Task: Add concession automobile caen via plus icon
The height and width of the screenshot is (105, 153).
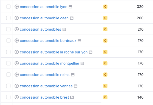Action: (17, 18)
